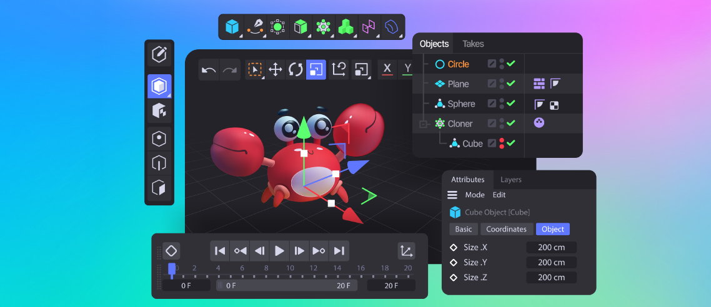This screenshot has height=307, width=711.
Task: Select the pink Symmetry deformer icon
Action: click(369, 27)
